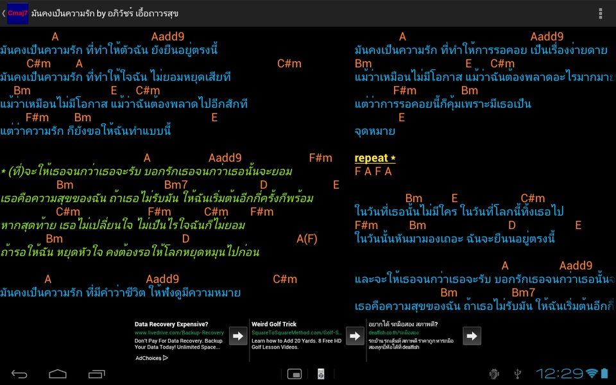
Task: Click the AdChoices triangle icon
Action: [166, 358]
